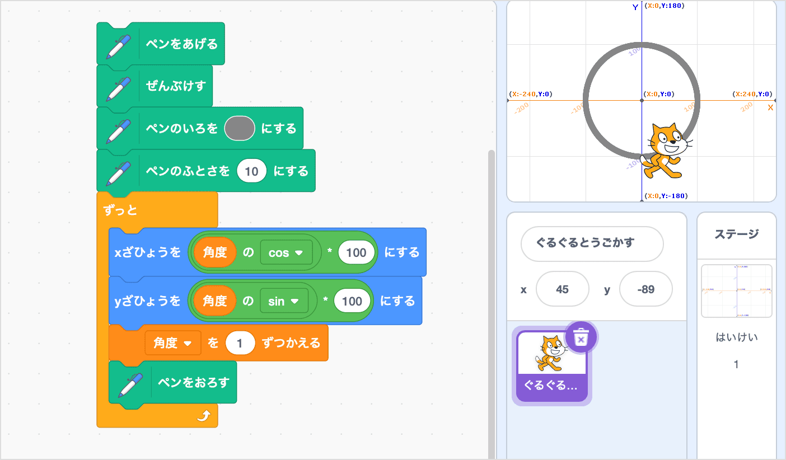Select the stage backdrop thumbnail
Viewport: 786px width, 460px height.
[736, 290]
